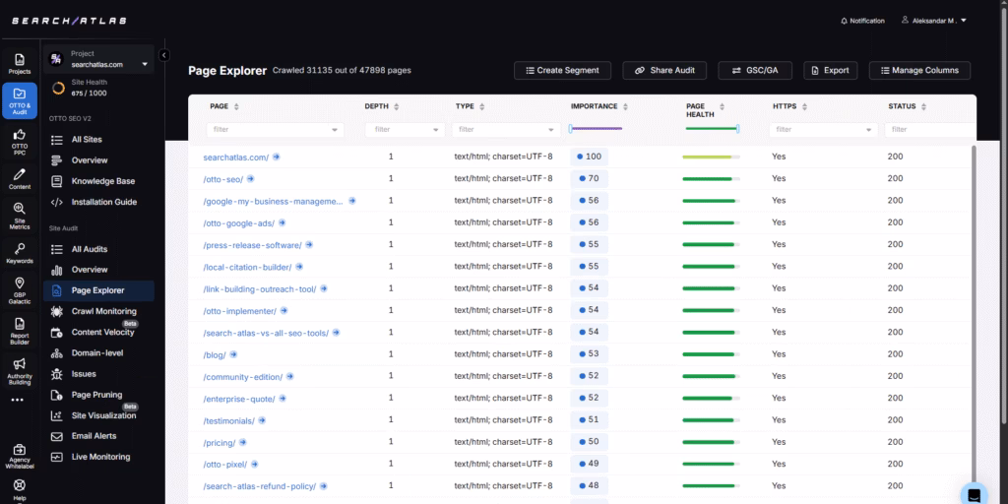Click the arrow icon beside /otto-seo/

251,179
